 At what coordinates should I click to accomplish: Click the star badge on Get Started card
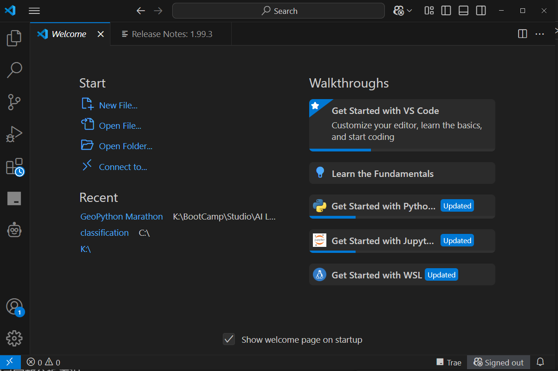(x=315, y=106)
